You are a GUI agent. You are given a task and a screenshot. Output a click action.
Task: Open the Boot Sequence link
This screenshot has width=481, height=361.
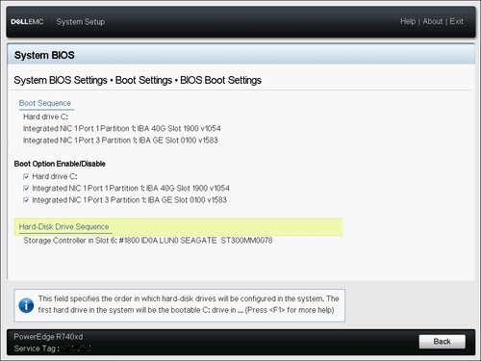(x=45, y=103)
